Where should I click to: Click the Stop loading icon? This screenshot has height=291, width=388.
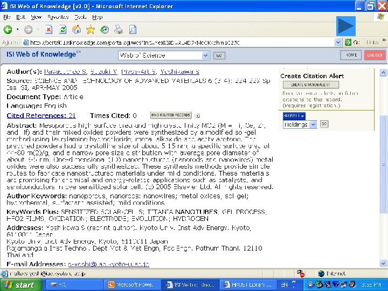(x=48, y=30)
